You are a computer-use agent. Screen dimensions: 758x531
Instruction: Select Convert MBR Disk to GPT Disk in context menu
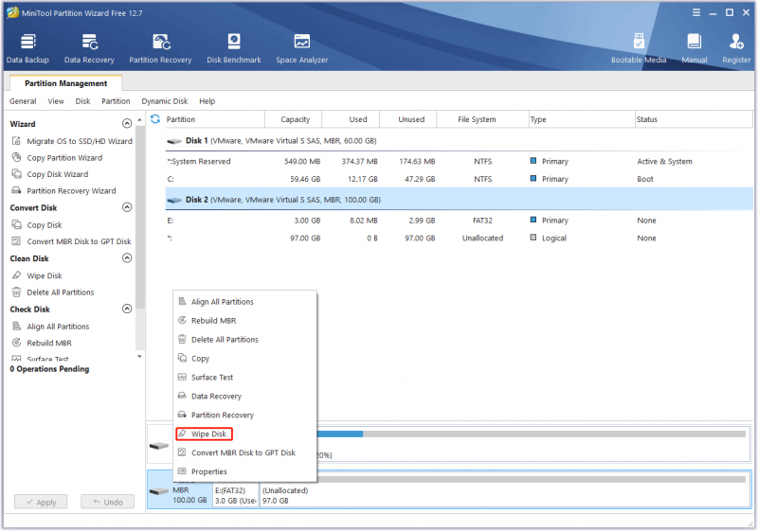pyautogui.click(x=244, y=452)
